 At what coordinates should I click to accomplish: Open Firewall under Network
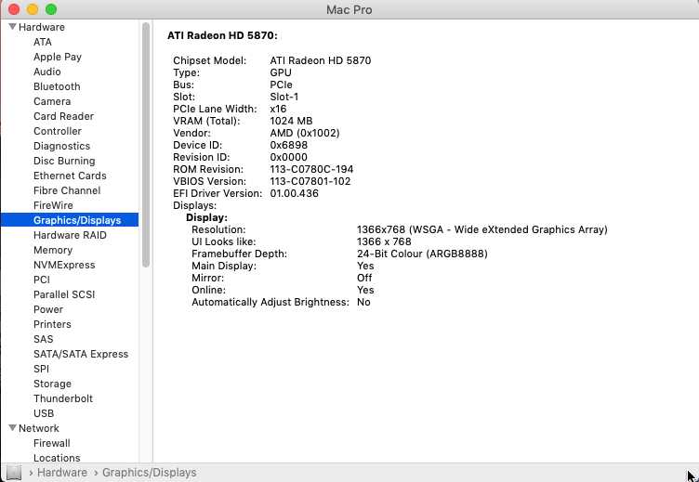coord(52,443)
